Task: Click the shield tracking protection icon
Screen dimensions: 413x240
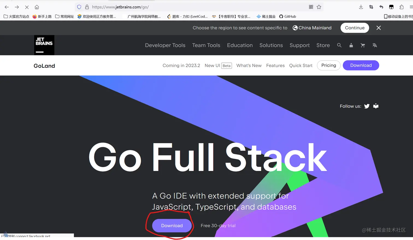Action: pyautogui.click(x=79, y=7)
